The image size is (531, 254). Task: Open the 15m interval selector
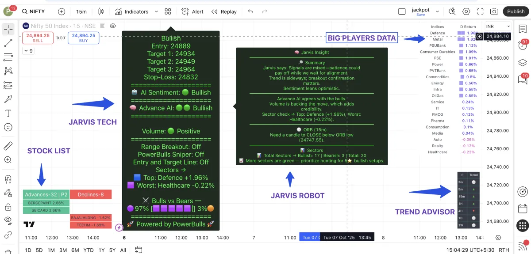81,11
